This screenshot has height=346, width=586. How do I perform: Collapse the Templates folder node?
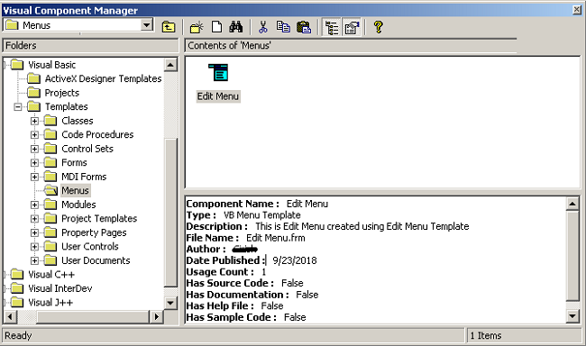tap(17, 107)
